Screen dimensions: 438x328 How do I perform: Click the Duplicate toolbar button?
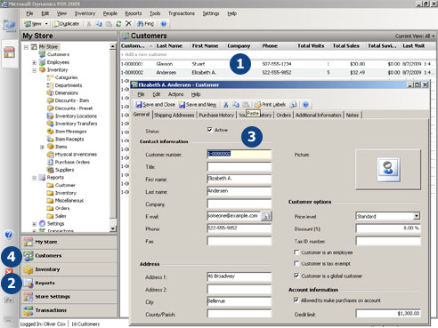coord(66,24)
